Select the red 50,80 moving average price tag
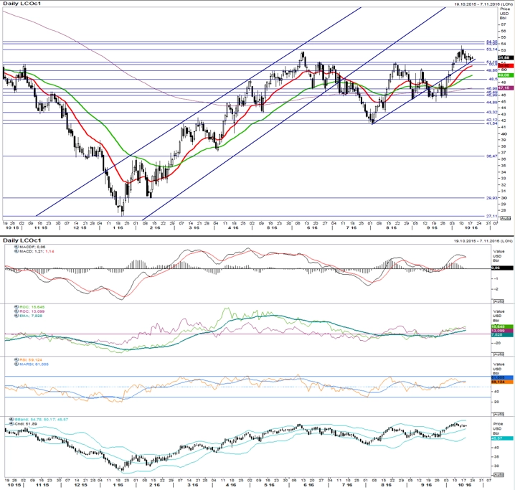The height and width of the screenshot is (490, 515). 506,66
